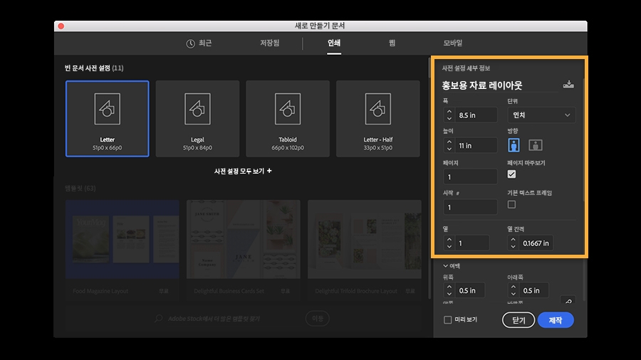Click the Adobe Stock template search field
Viewport: 641px width, 360px height.
[x=214, y=318]
